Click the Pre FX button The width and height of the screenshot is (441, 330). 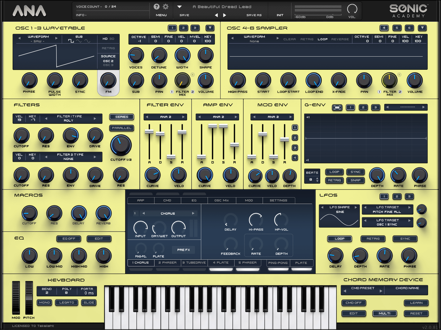point(184,250)
